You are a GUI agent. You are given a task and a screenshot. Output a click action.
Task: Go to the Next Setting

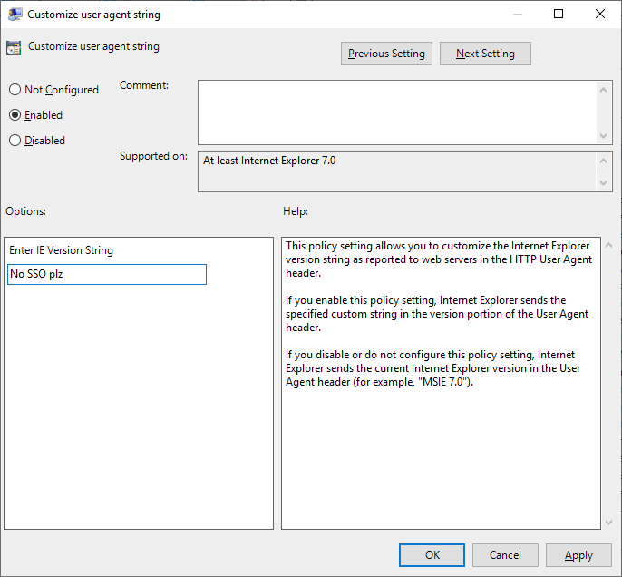[485, 54]
